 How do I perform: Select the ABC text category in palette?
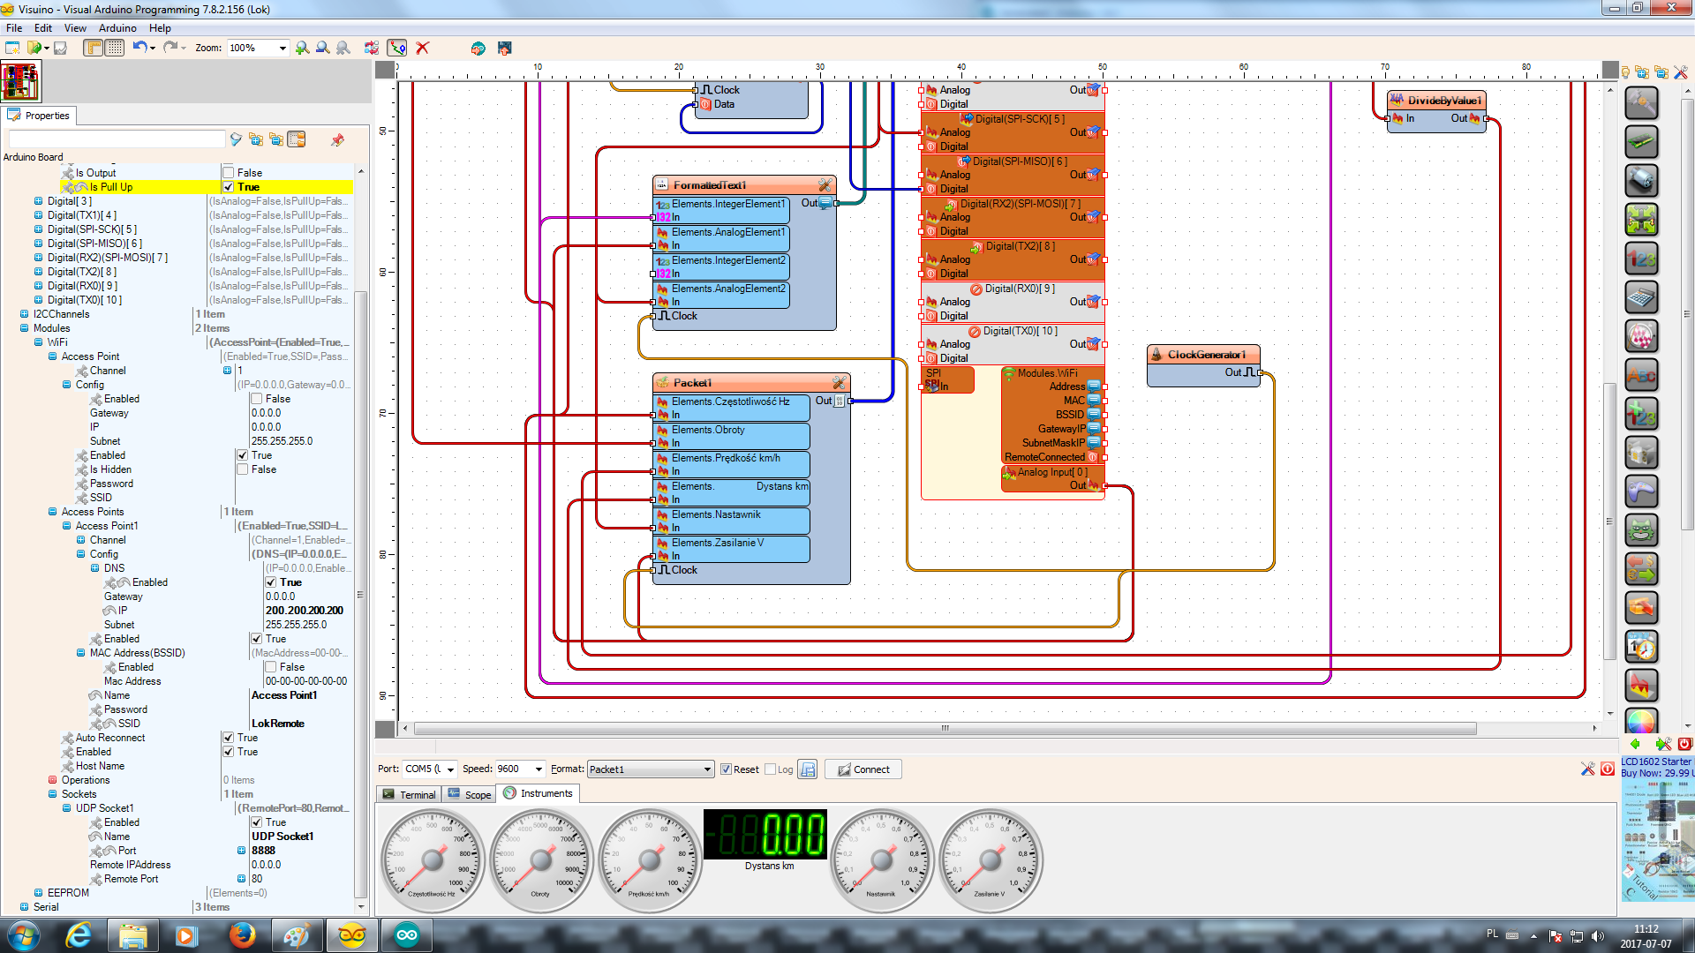(x=1641, y=375)
